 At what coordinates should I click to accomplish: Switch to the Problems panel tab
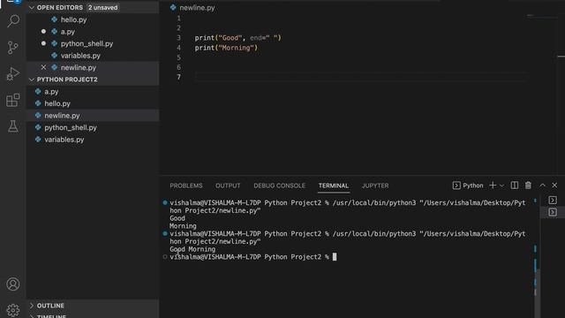click(x=186, y=185)
